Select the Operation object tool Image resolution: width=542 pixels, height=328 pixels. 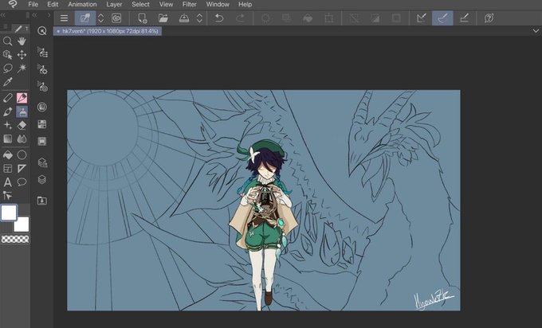tap(7, 55)
